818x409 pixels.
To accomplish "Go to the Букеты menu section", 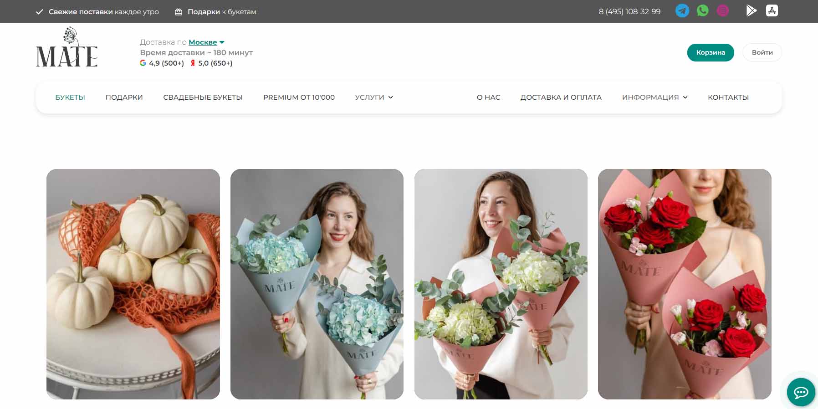I will pos(70,97).
